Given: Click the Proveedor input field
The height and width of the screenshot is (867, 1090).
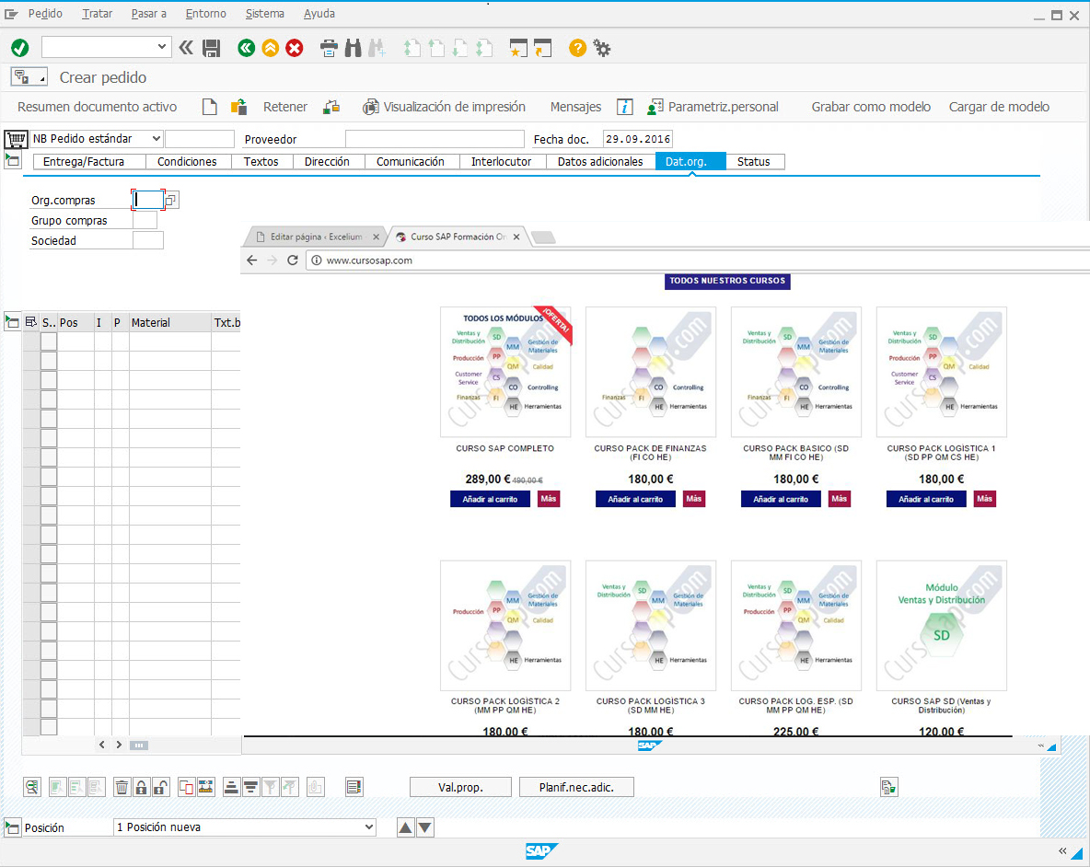Looking at the screenshot, I should point(435,139).
